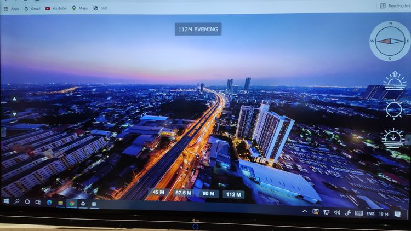Open the notification action center icon
This screenshot has height=231, width=411.
(x=397, y=215)
